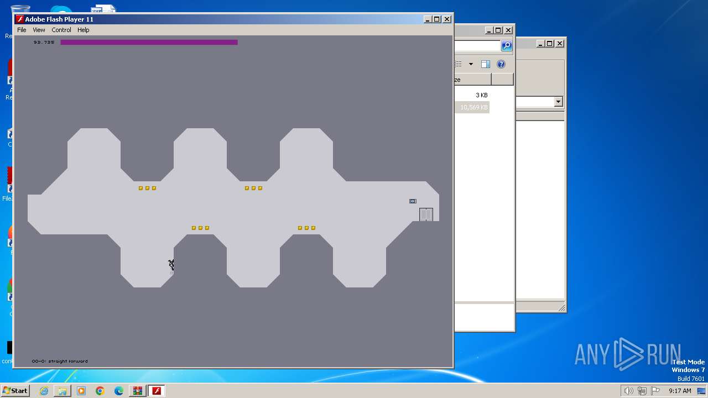This screenshot has height=398, width=708.
Task: Open the View menu in Flash Player
Action: tap(39, 30)
